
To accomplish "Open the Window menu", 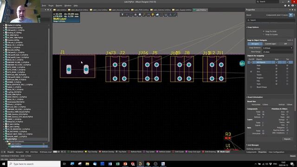I will click(x=68, y=6).
